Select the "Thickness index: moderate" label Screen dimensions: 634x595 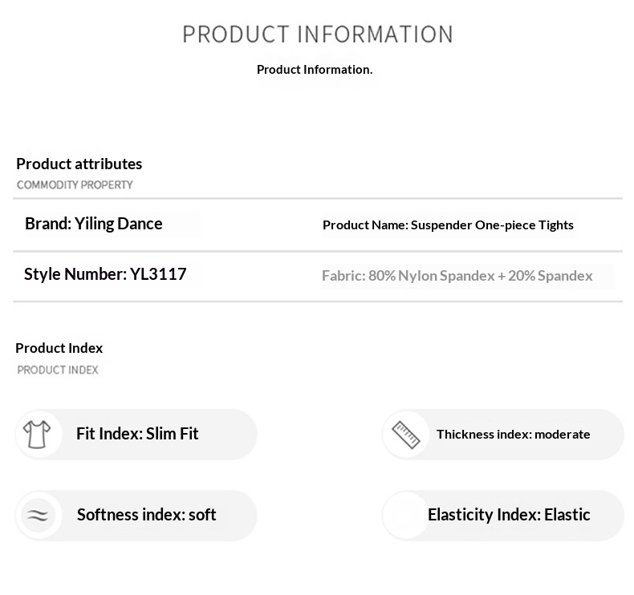point(513,435)
